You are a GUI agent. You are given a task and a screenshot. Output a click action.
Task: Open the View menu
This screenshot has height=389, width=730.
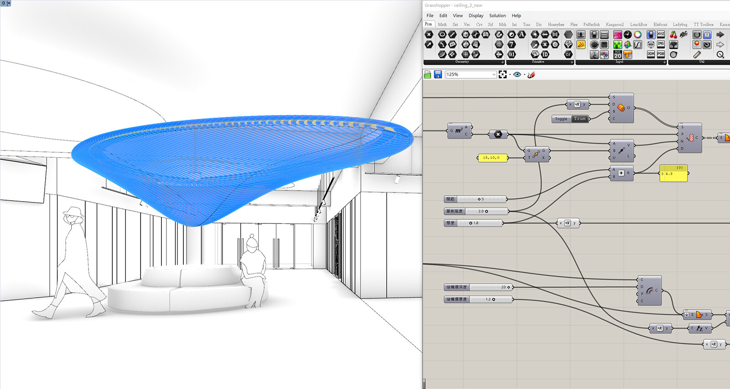pos(458,16)
